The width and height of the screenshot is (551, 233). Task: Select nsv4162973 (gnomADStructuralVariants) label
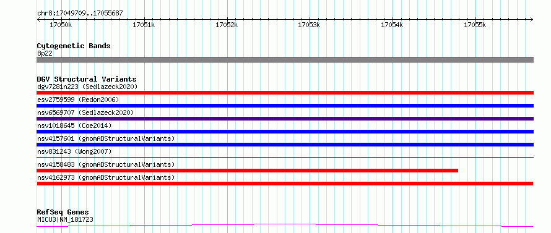[106, 177]
